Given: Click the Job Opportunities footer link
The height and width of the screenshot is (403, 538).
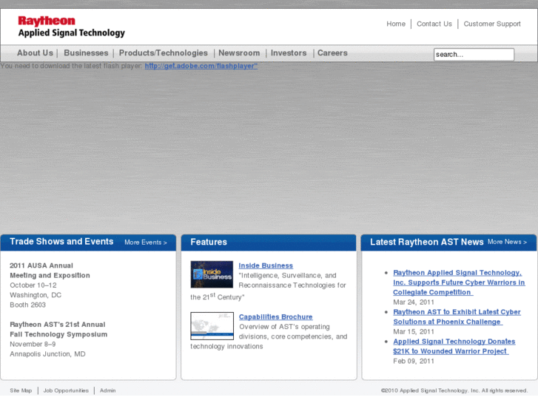Looking at the screenshot, I should (x=66, y=390).
